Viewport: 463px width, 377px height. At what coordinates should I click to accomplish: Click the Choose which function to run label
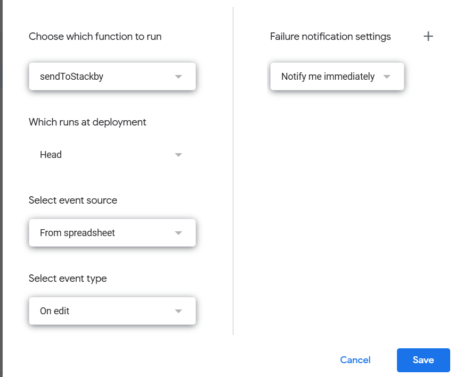click(x=95, y=37)
